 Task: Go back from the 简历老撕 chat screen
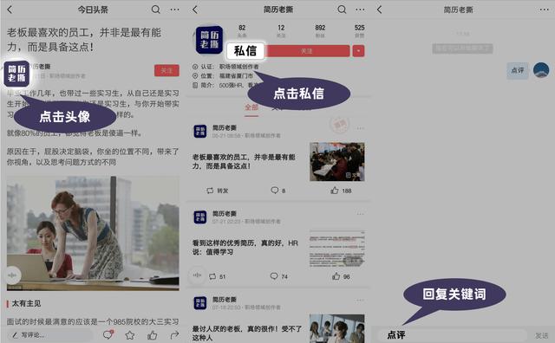pyautogui.click(x=380, y=10)
